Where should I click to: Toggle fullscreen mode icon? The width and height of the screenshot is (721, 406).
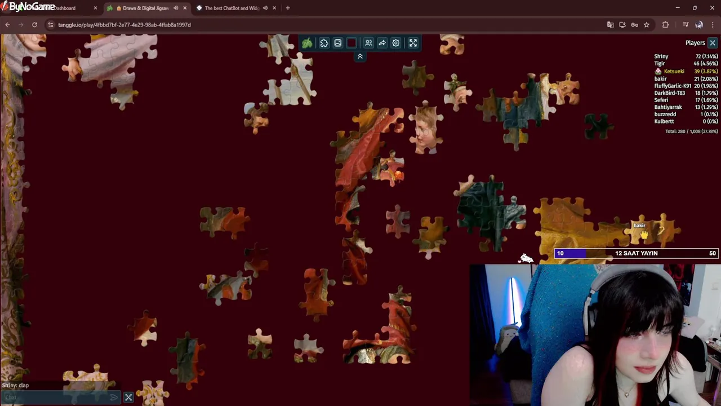point(413,43)
